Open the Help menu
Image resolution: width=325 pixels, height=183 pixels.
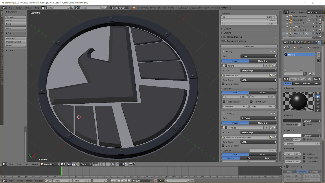click(x=37, y=8)
